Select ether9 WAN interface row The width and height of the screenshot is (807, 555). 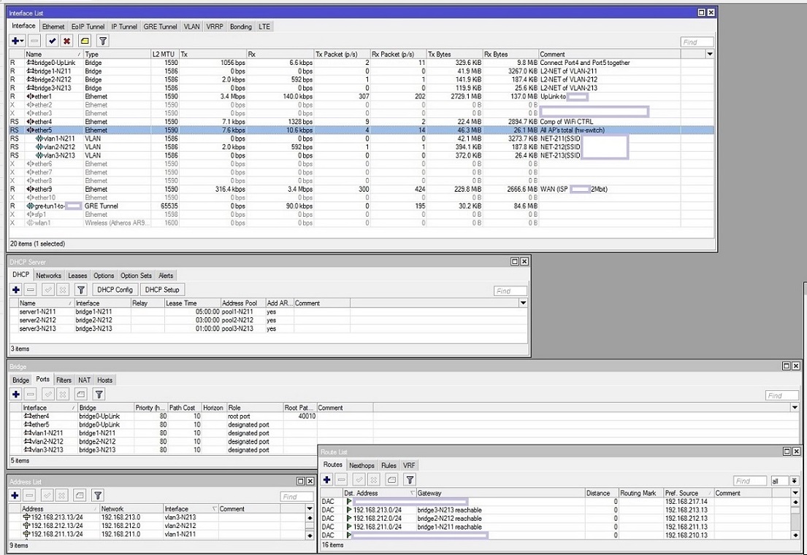tap(362, 189)
